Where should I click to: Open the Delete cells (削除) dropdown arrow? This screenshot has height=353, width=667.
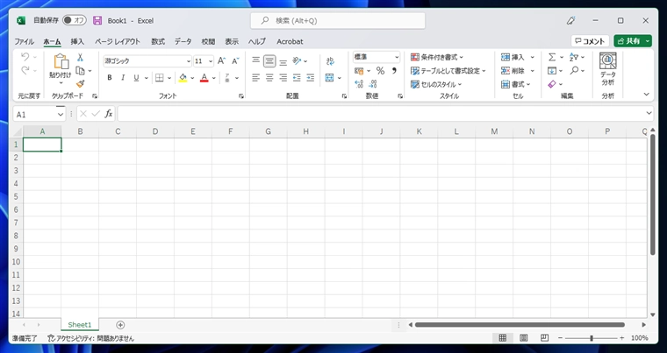point(532,71)
